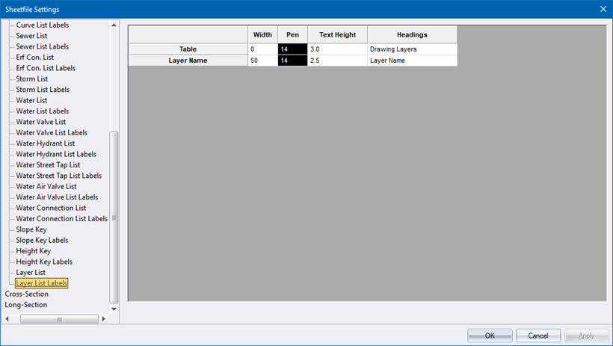Click the Cancel button
Screen dimensions: 613x346
[538, 336]
